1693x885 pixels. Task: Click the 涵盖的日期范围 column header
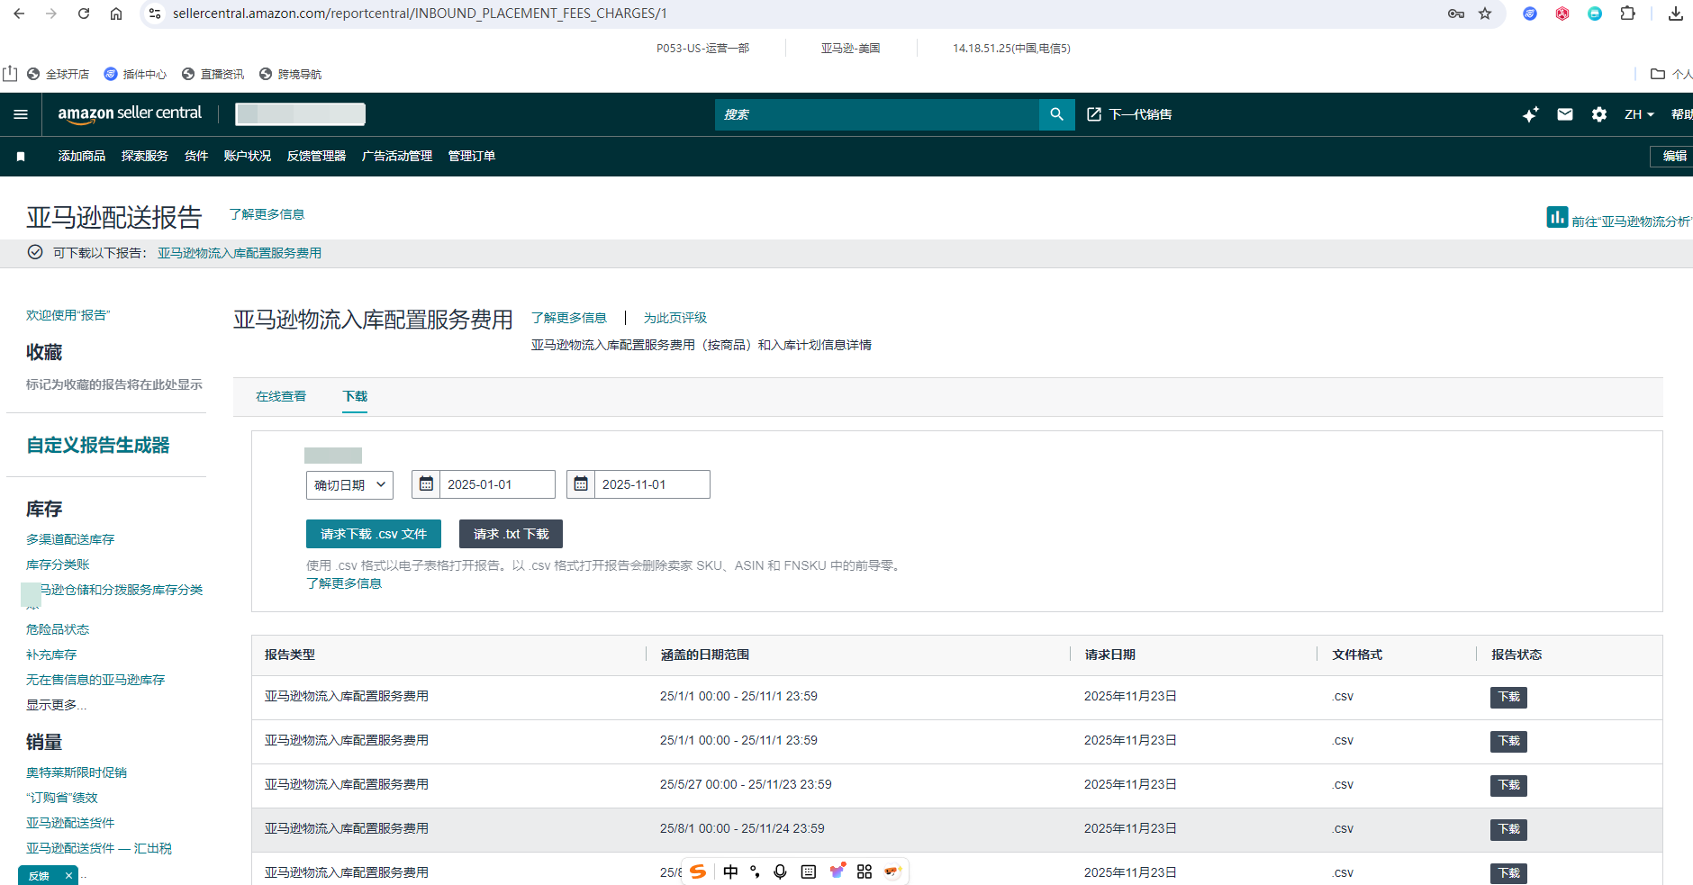click(705, 655)
